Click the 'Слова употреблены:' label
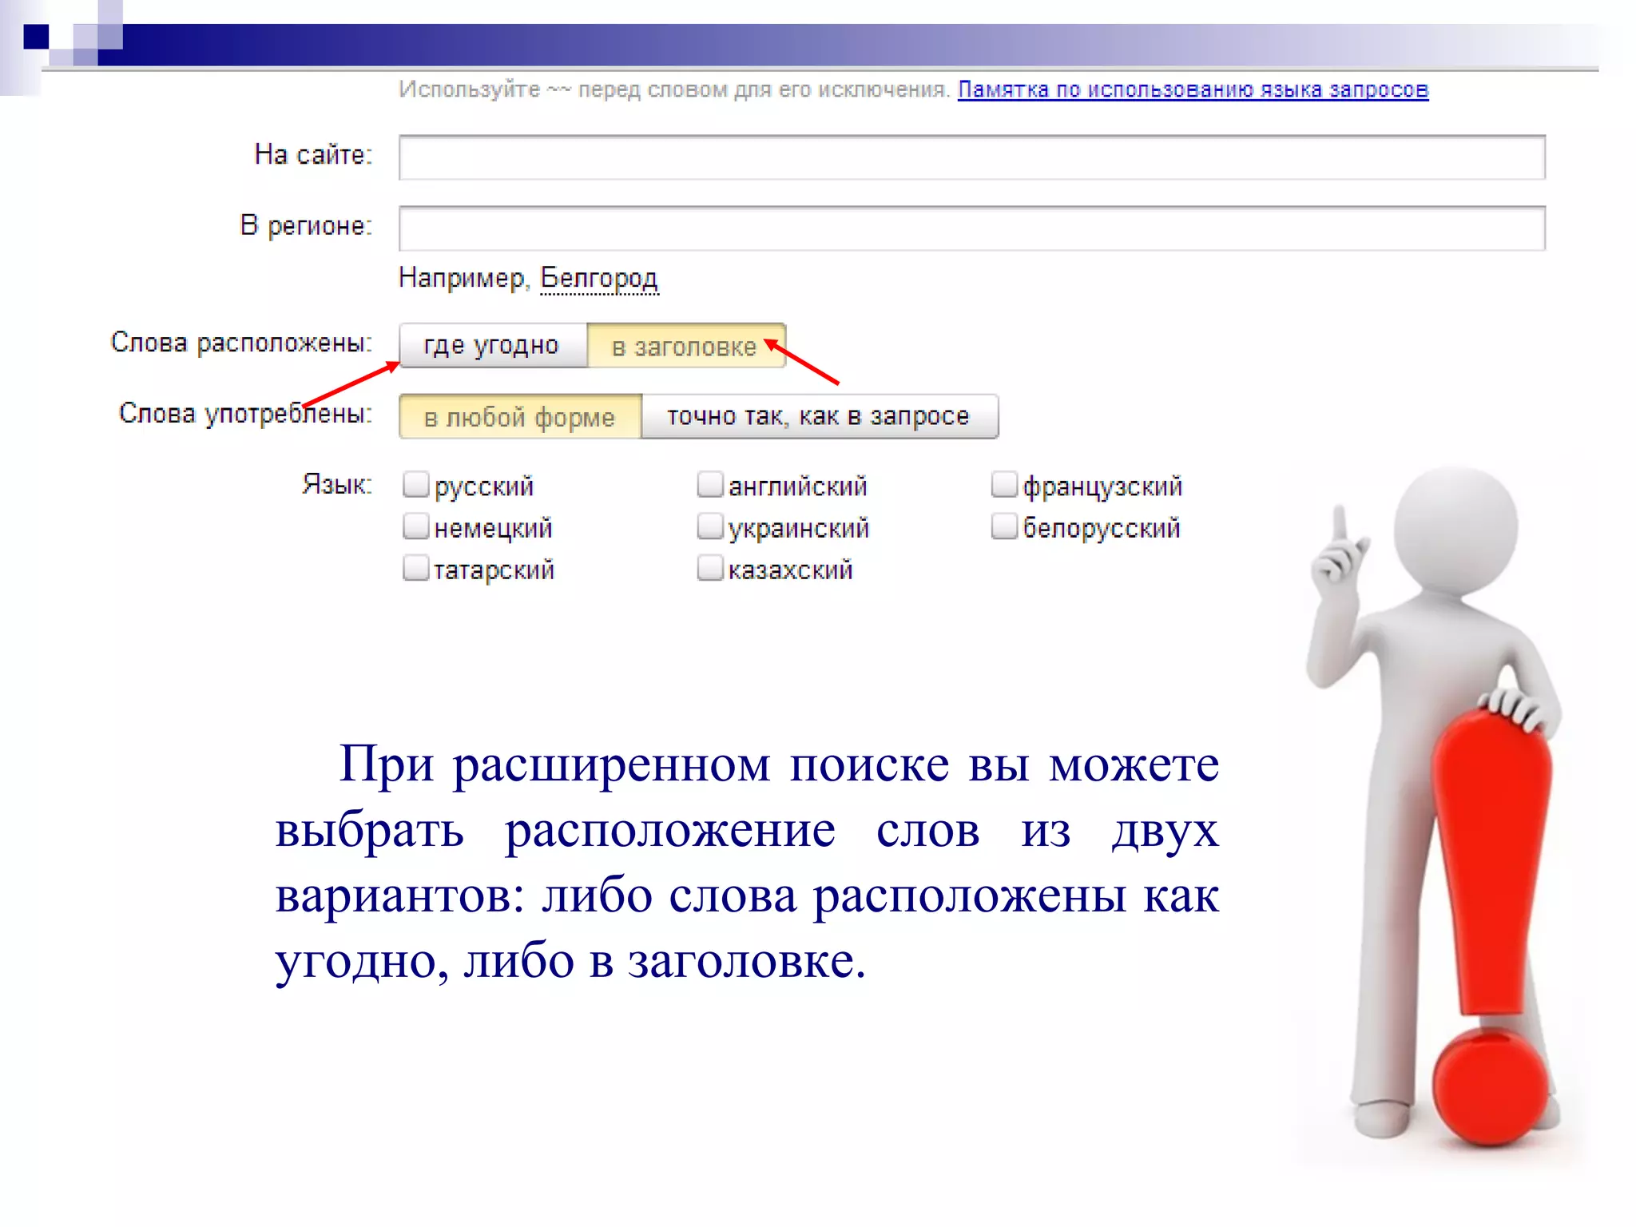Image resolution: width=1636 pixels, height=1227 pixels. [245, 413]
